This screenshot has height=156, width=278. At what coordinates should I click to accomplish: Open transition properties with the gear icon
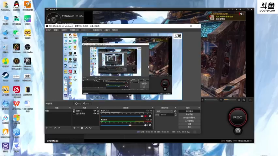click(175, 111)
